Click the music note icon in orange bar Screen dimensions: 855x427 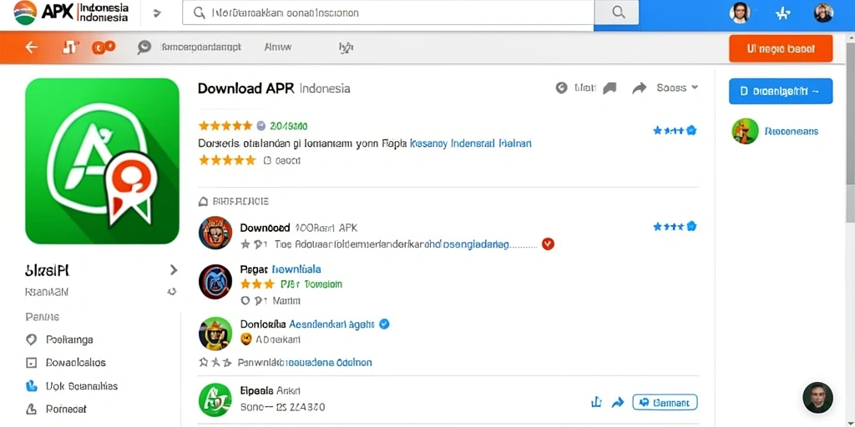pos(69,48)
